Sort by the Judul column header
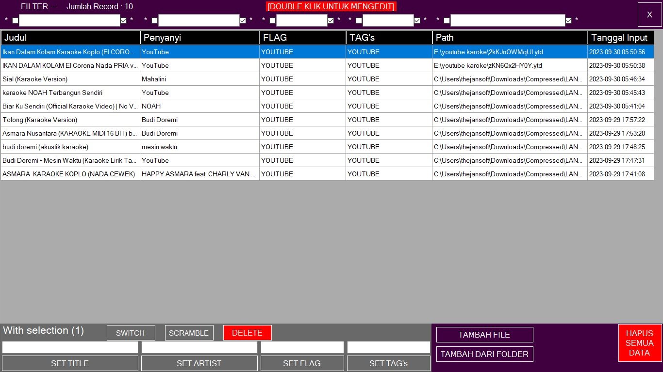 point(70,37)
